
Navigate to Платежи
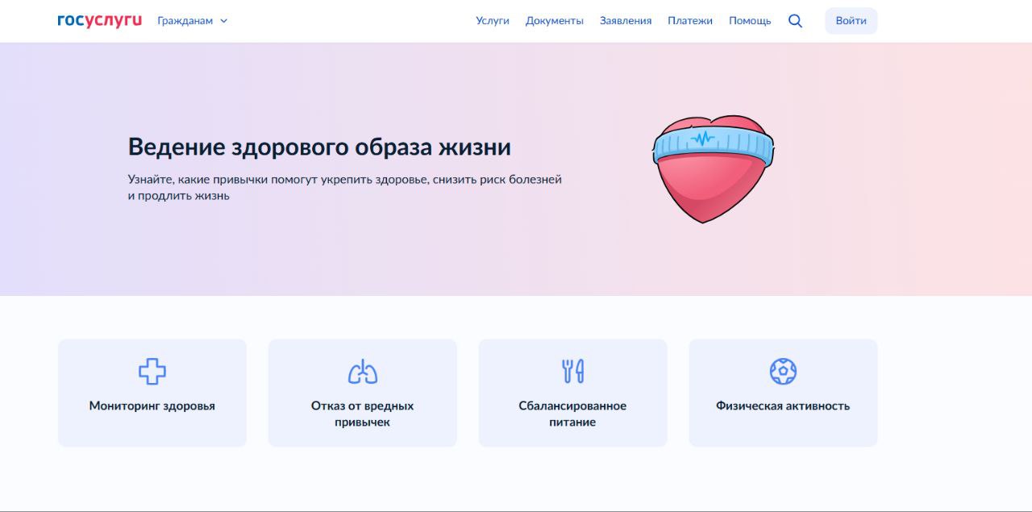pyautogui.click(x=690, y=21)
